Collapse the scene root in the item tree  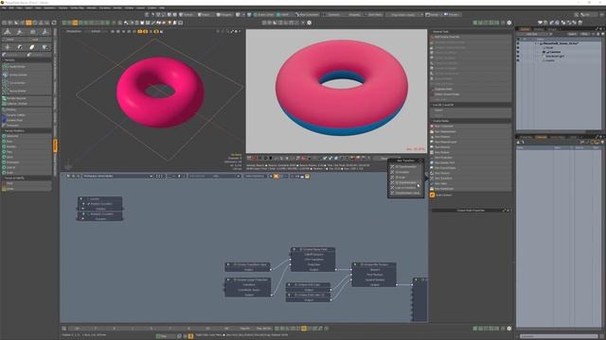point(537,43)
